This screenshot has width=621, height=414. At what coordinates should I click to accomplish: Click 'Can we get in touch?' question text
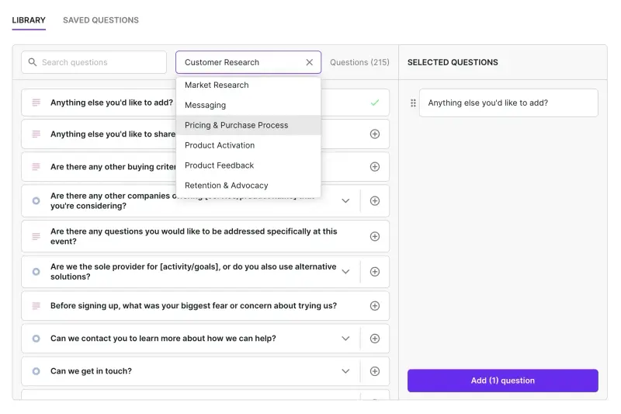(91, 371)
